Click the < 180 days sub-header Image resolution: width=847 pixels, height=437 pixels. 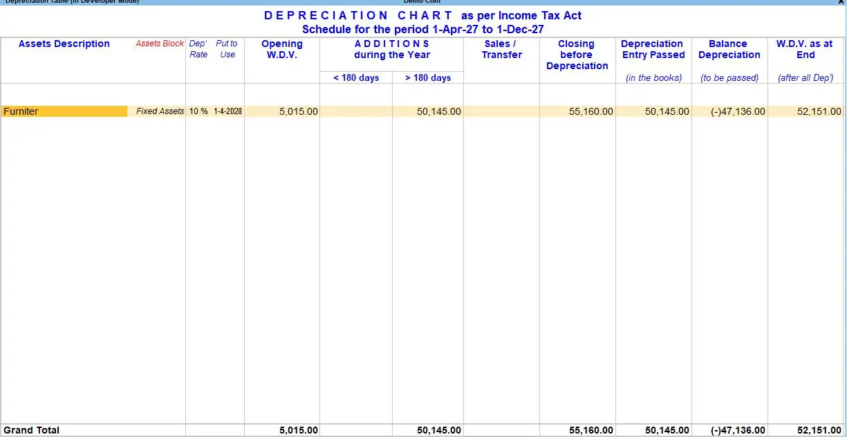[x=356, y=77]
